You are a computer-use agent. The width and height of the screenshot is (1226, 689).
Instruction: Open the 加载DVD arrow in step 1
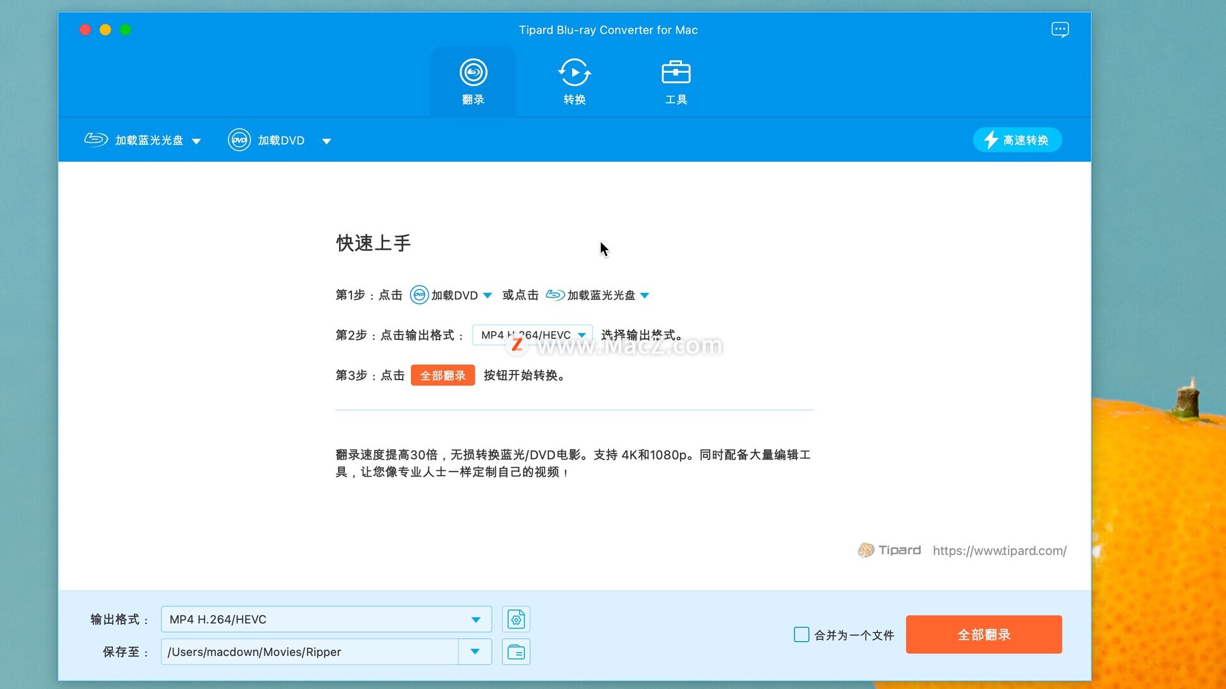point(488,295)
